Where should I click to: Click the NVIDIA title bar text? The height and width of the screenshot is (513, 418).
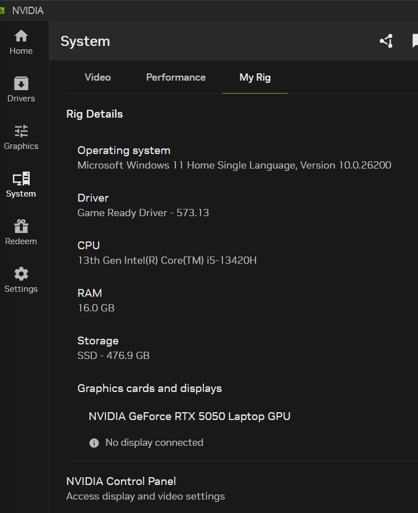click(x=28, y=11)
